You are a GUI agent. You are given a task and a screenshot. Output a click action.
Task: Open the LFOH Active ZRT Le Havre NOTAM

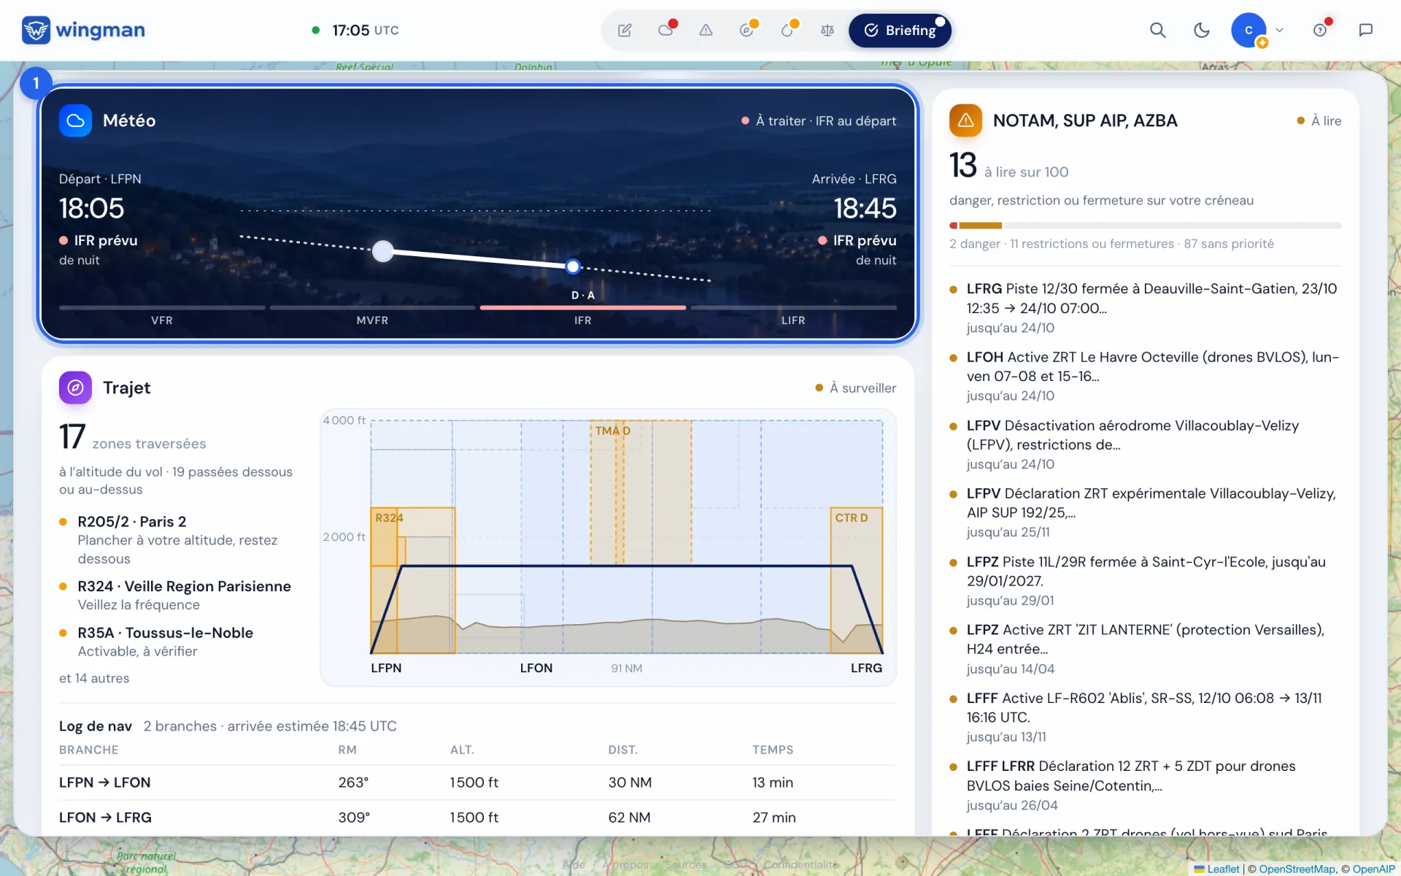(x=1145, y=376)
